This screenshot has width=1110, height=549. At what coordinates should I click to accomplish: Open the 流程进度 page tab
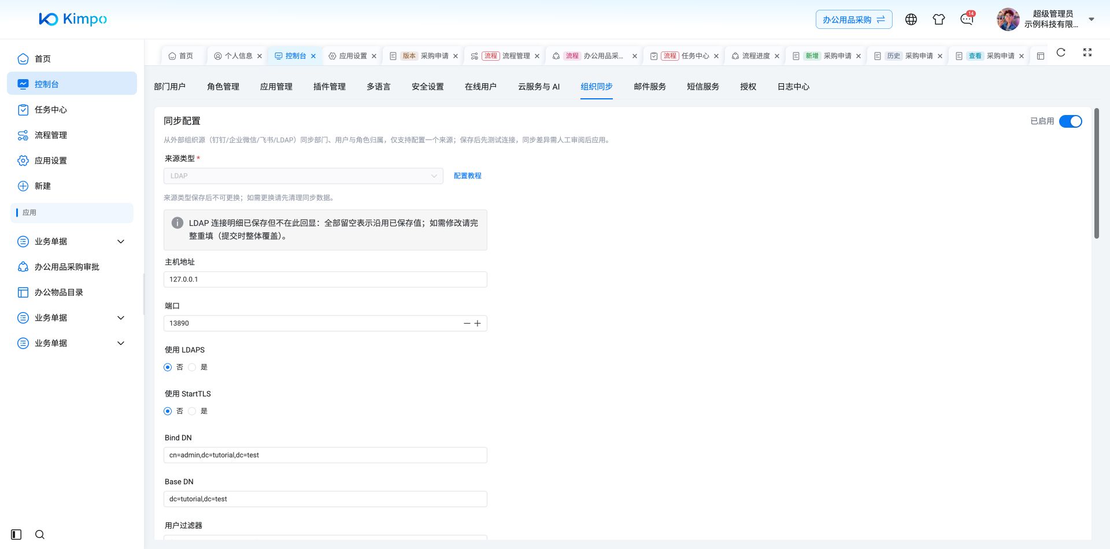coord(755,56)
